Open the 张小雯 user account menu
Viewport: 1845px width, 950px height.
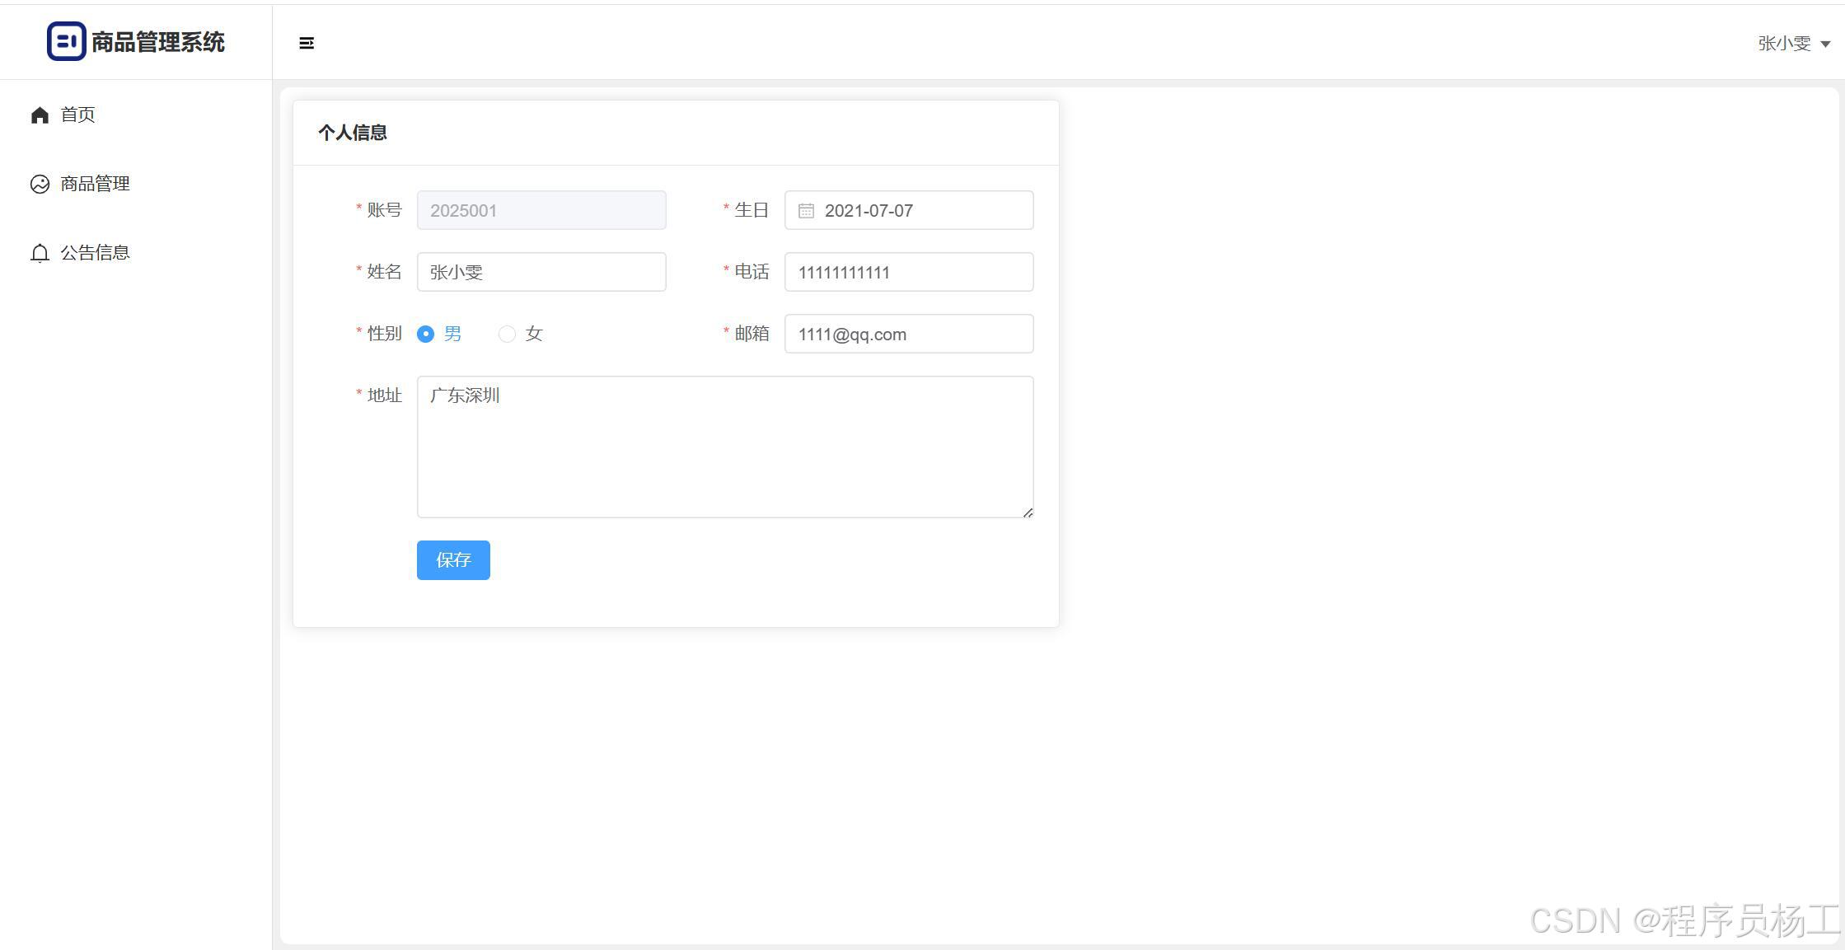coord(1784,44)
